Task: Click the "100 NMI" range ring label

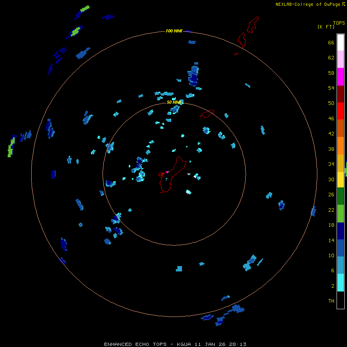Action: pyautogui.click(x=174, y=31)
